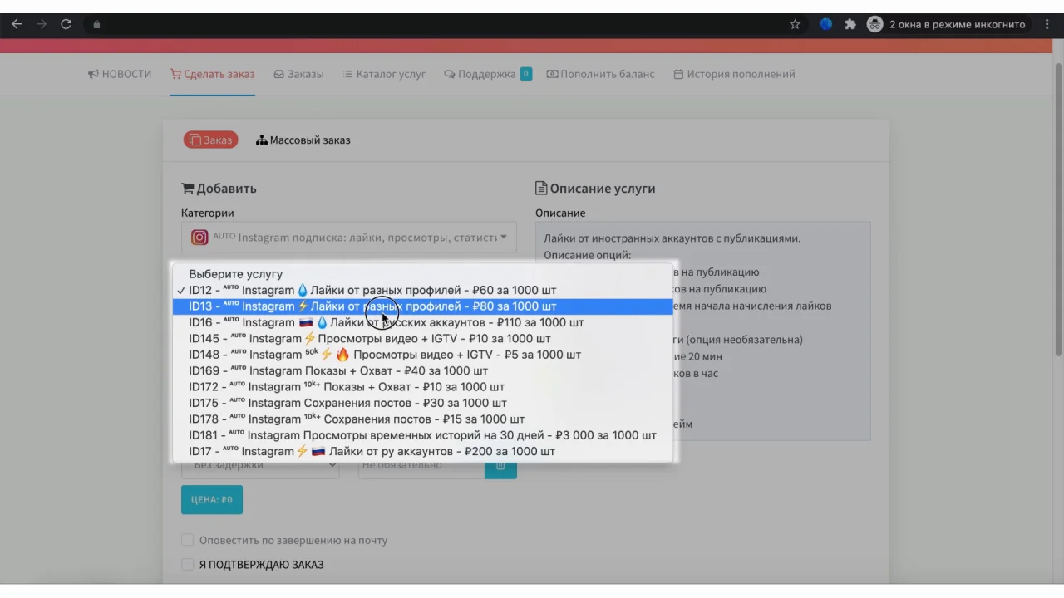Click the Описание услуги document icon
Viewport: 1064px width, 598px height.
tap(541, 189)
